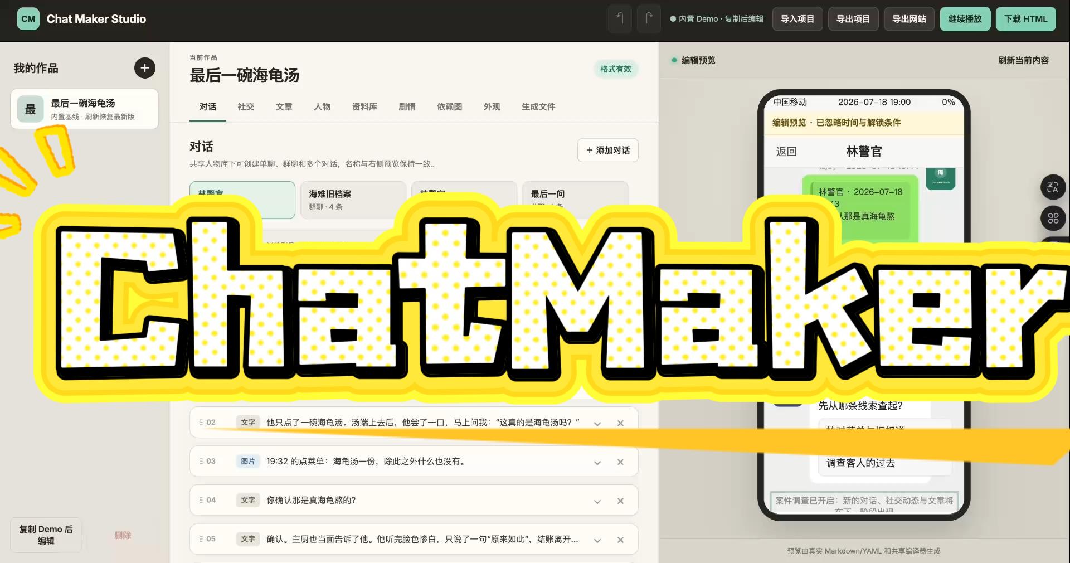This screenshot has height=563, width=1070.
Task: Grab the drag handle of message 03
Action: (x=201, y=462)
